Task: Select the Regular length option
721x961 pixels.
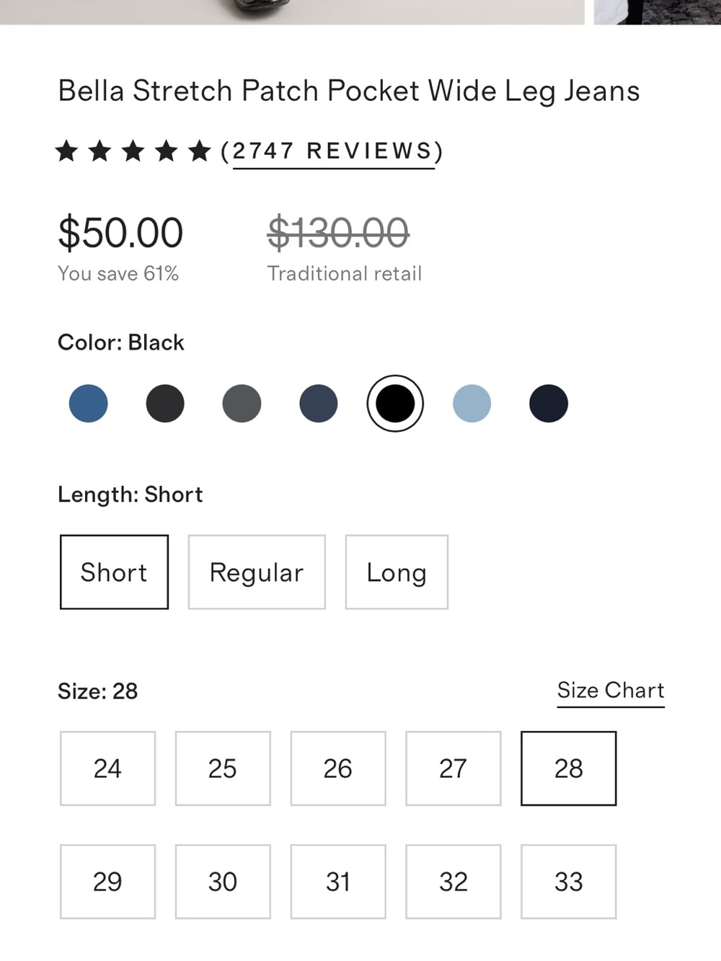Action: pyautogui.click(x=257, y=572)
